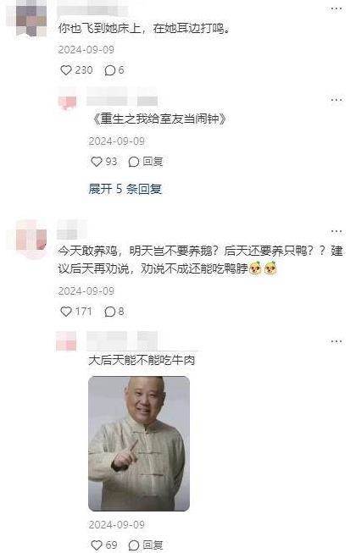Open first commenter's blurred avatar
This screenshot has width=356, height=553.
coord(31,19)
